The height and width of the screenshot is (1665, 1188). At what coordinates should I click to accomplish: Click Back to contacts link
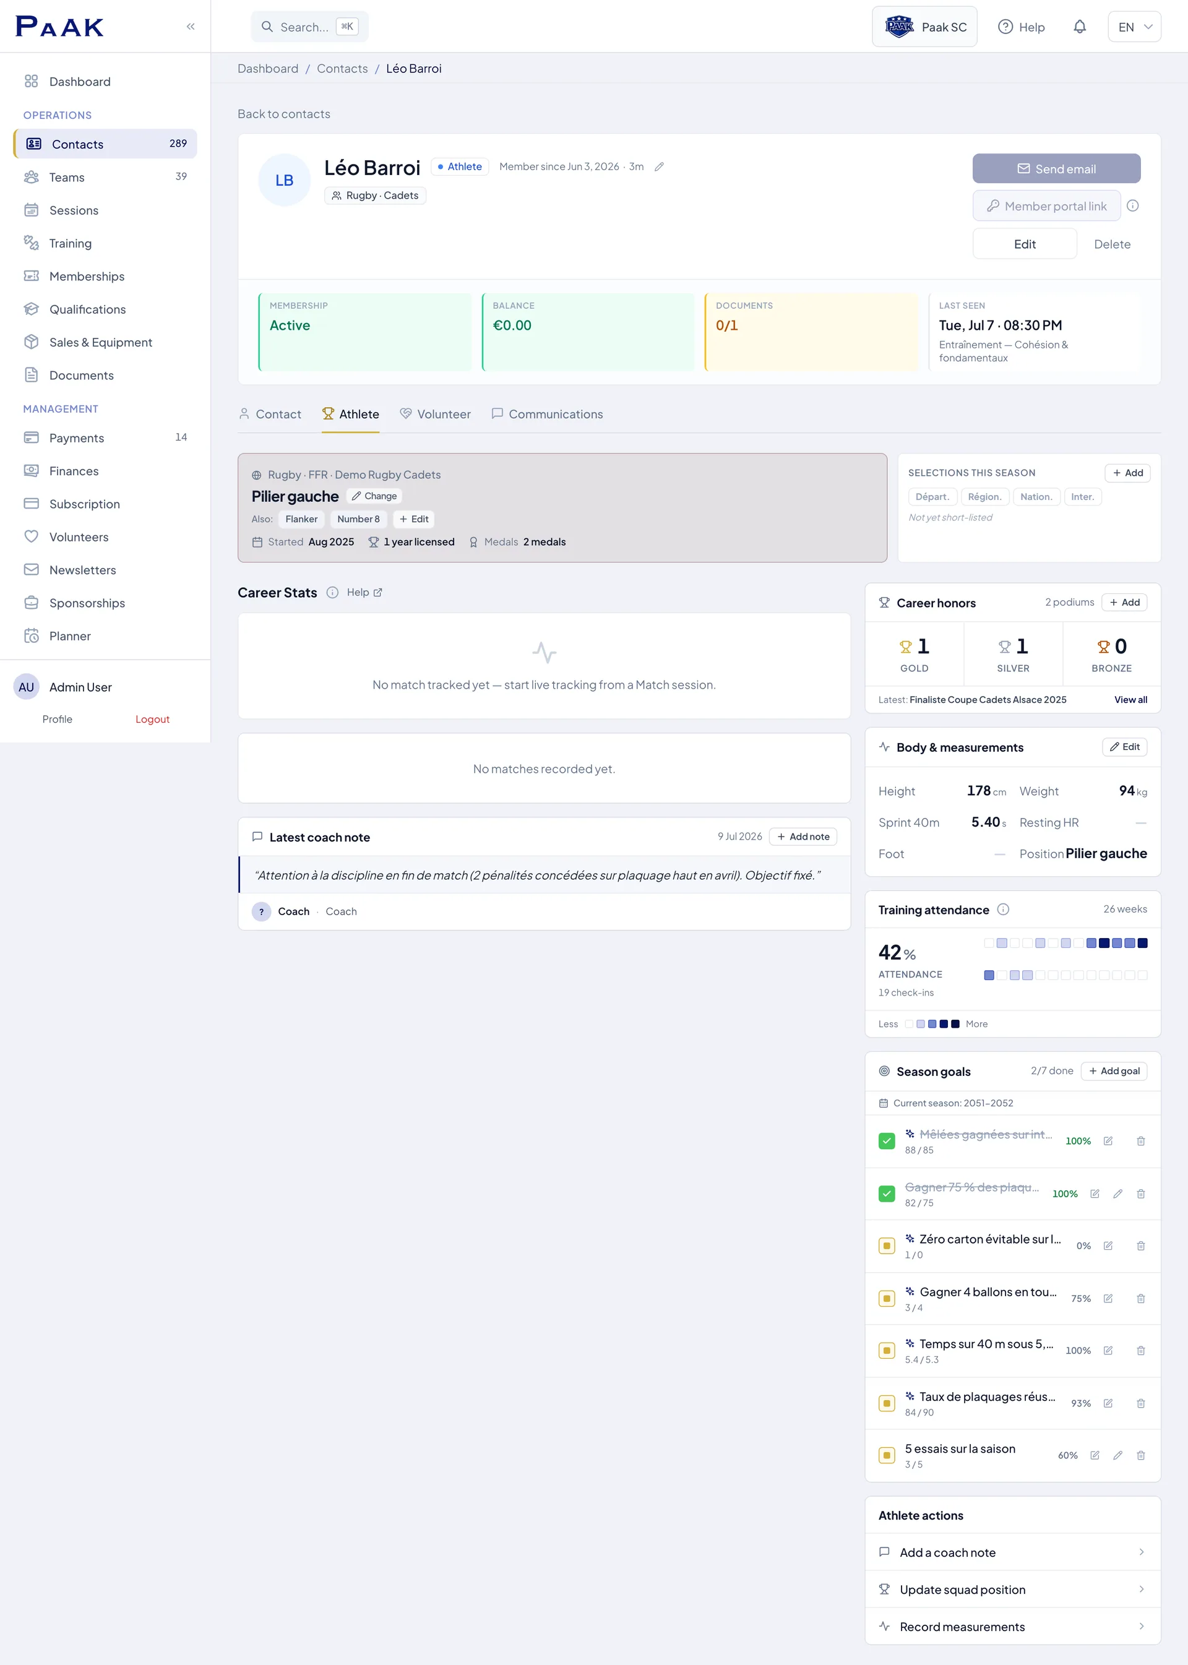pyautogui.click(x=284, y=114)
